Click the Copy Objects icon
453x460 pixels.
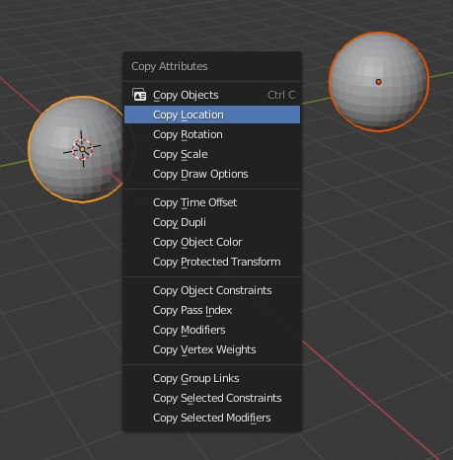139,95
